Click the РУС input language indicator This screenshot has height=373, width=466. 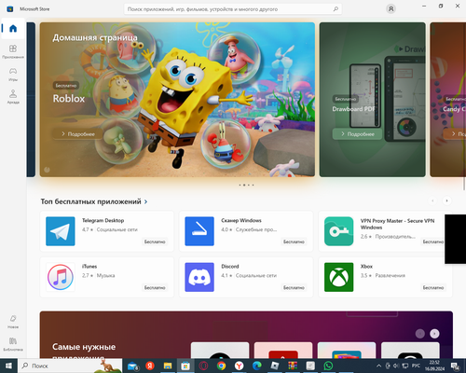point(416,366)
